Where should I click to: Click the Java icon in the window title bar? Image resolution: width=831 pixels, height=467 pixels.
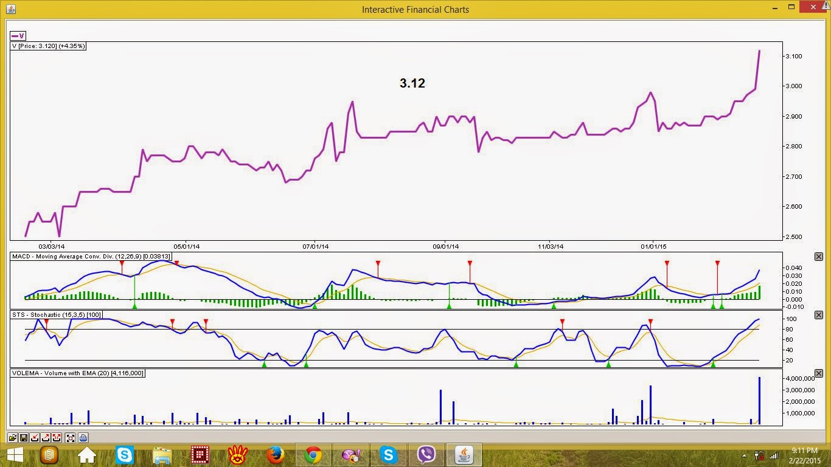(10, 9)
